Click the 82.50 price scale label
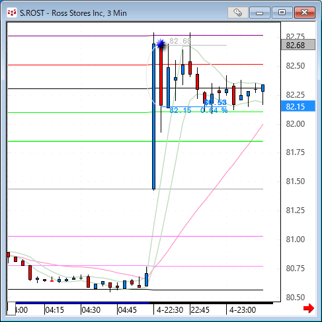Viewport: 322px width, 322px height. point(296,66)
